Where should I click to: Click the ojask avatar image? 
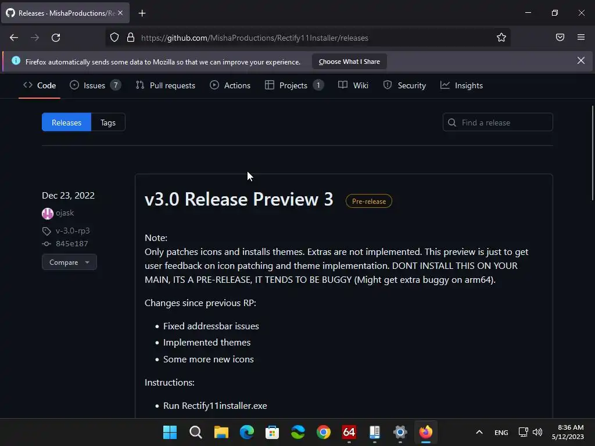tap(48, 214)
